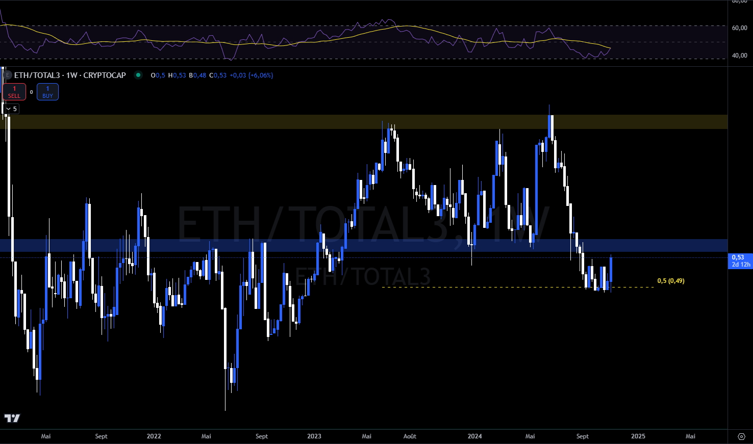Click the 2025 label on the time axis

click(x=638, y=436)
